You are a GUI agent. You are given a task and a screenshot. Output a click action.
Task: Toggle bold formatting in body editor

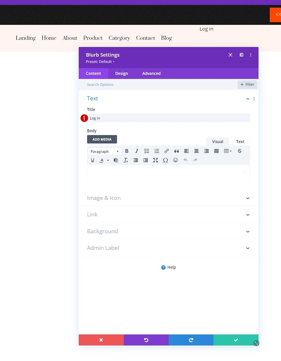[126, 151]
